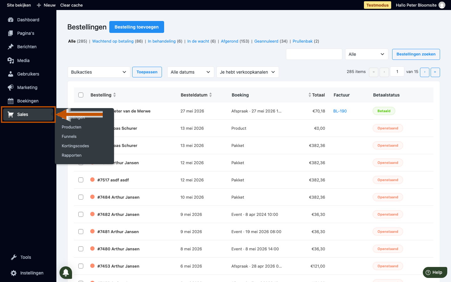Open the Dashboard sidebar icon
This screenshot has height=282, width=451.
point(11,20)
